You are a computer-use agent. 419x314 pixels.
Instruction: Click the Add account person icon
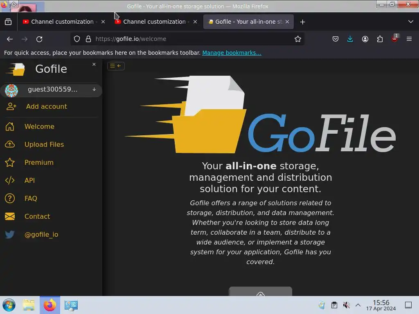(x=11, y=107)
